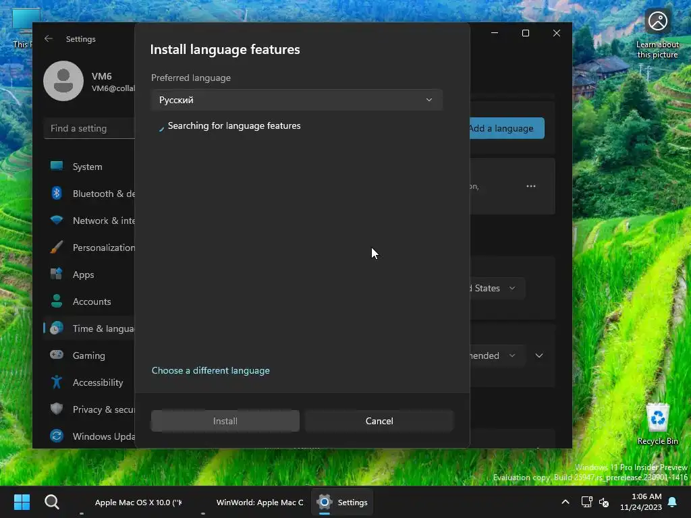Click the Settings taskbar button

(342, 502)
